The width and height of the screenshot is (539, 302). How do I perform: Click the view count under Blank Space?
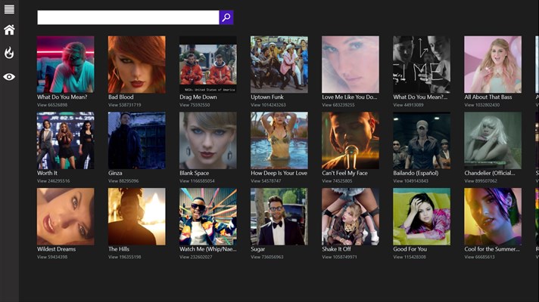(x=197, y=181)
